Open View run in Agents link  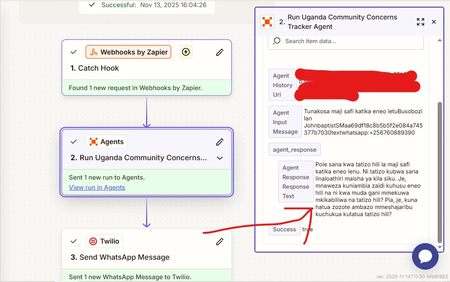click(97, 187)
